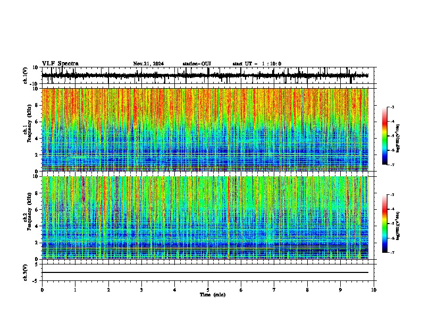The height and width of the screenshot is (325, 421).
Task: Select the date label "Nov.21, 2024"
Action: [x=148, y=64]
